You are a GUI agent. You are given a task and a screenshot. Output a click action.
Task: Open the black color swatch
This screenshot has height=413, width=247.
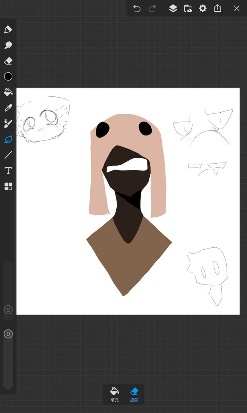(8, 77)
